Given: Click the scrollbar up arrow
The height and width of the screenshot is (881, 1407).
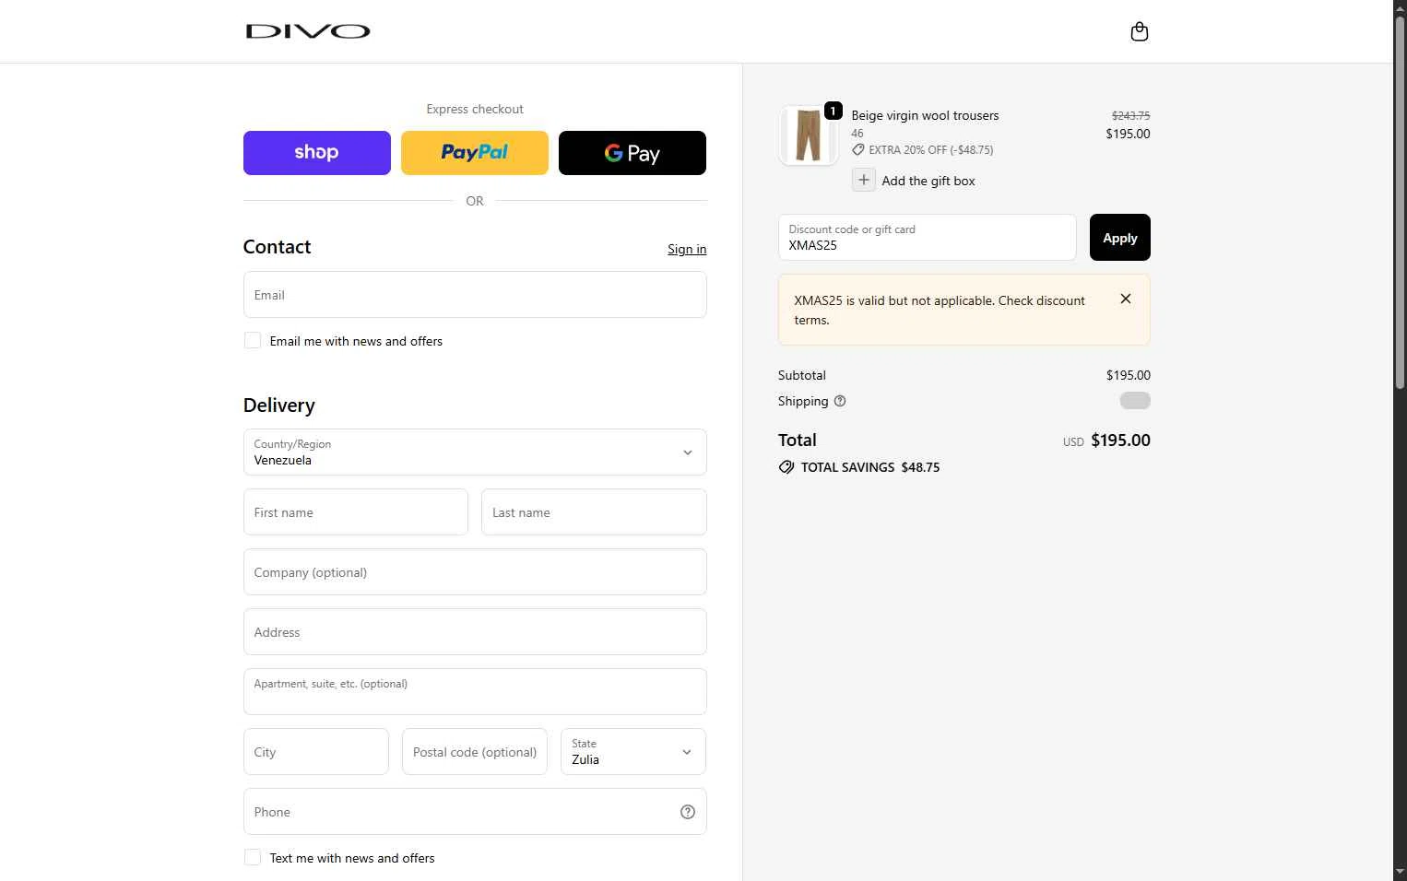Looking at the screenshot, I should [x=1400, y=7].
